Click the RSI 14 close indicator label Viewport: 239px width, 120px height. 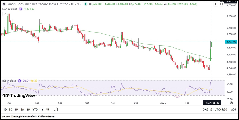coord(9,81)
